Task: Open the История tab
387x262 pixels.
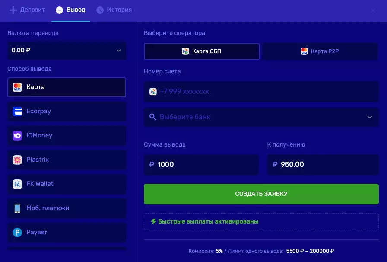Action: tap(114, 10)
